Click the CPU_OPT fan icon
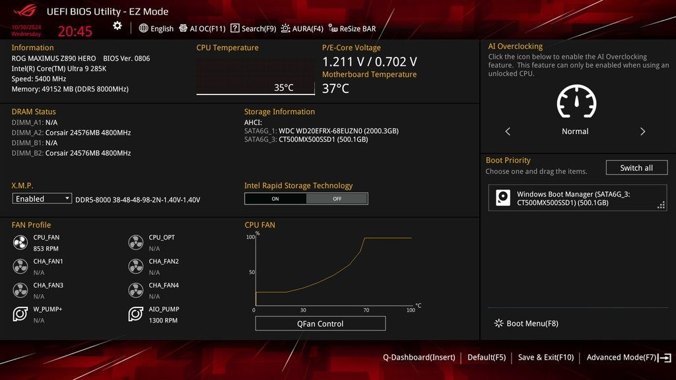 (136, 243)
